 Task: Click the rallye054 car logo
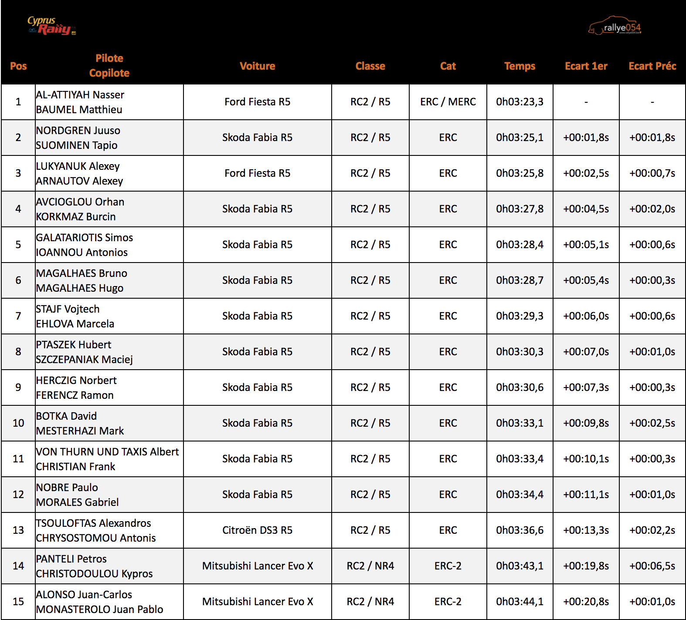(615, 26)
